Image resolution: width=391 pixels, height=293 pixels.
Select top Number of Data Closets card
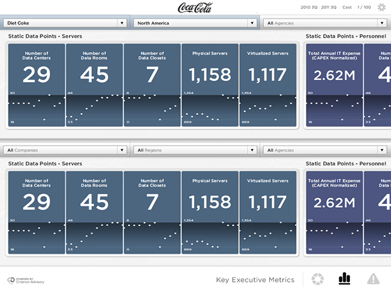pos(152,85)
